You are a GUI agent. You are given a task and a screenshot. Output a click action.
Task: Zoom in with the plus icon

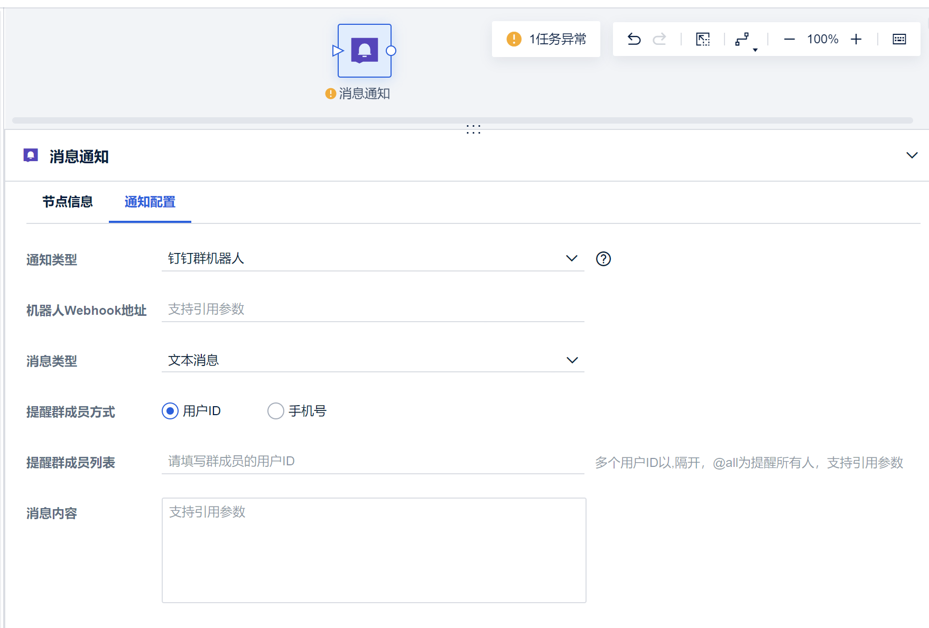pyautogui.click(x=856, y=39)
